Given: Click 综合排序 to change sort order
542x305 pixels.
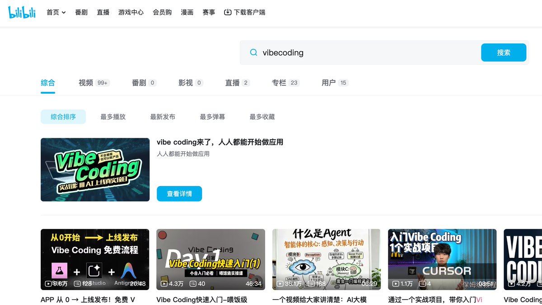Looking at the screenshot, I should [x=63, y=116].
